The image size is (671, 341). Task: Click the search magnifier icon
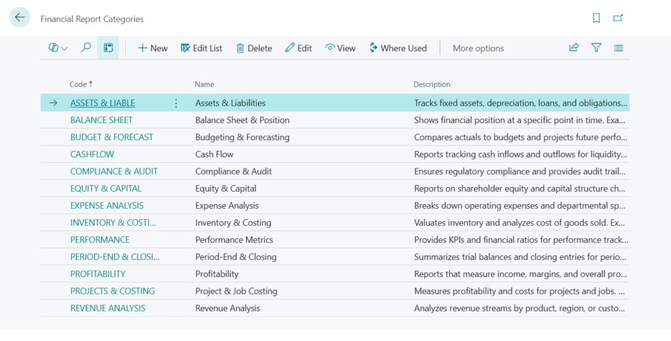click(86, 48)
